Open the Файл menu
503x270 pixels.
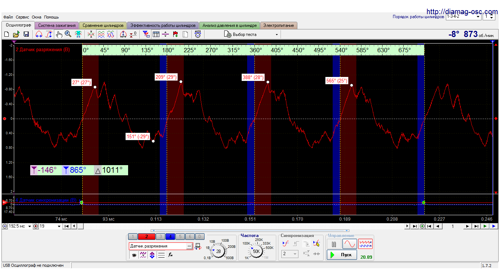(x=8, y=17)
